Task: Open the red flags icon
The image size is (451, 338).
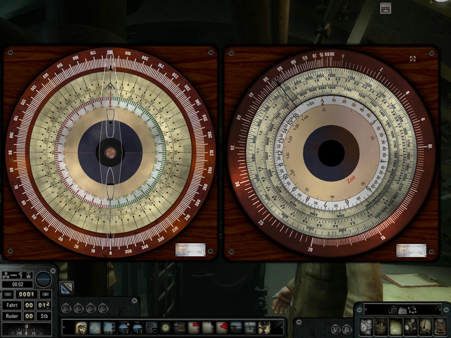Action: pos(194,327)
